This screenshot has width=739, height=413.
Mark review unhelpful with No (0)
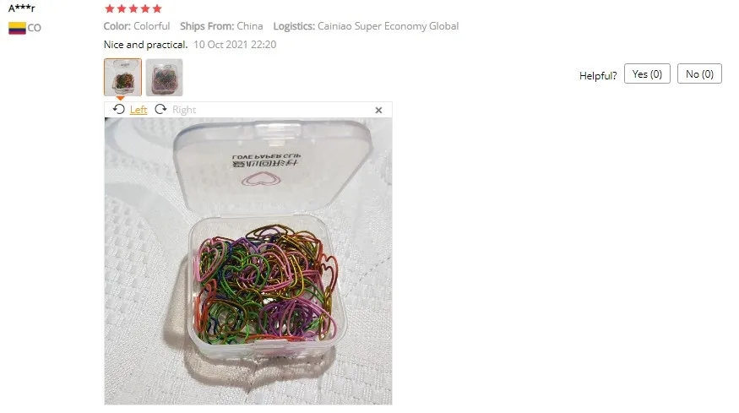[x=699, y=74]
